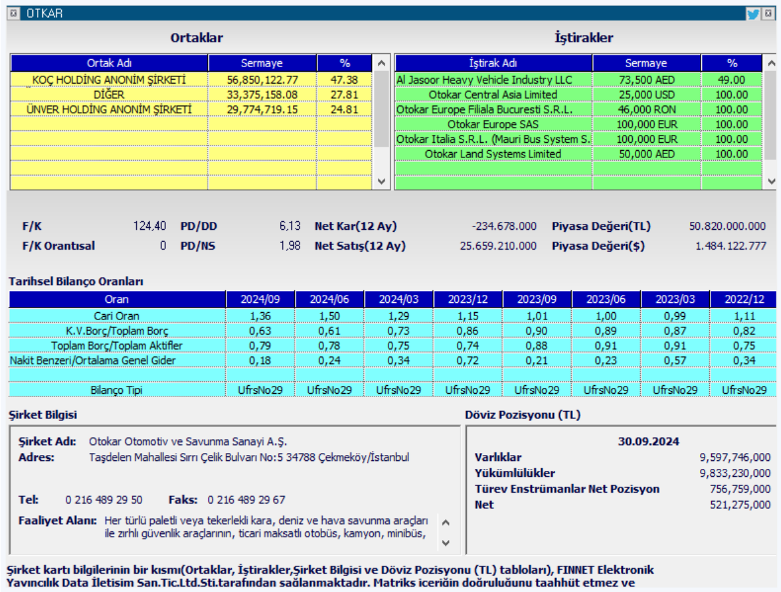Click the Ortak Adı column header
The height and width of the screenshot is (592, 781).
click(109, 63)
